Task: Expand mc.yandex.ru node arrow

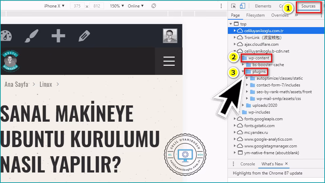Action: [235, 133]
